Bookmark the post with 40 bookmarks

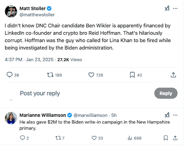(132, 75)
